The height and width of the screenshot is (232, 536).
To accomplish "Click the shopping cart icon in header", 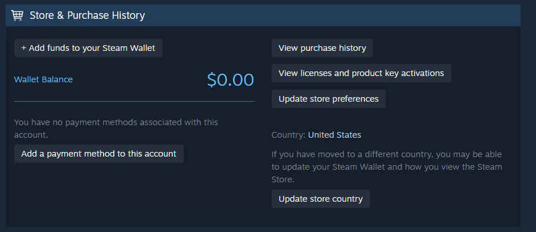I will tap(17, 15).
